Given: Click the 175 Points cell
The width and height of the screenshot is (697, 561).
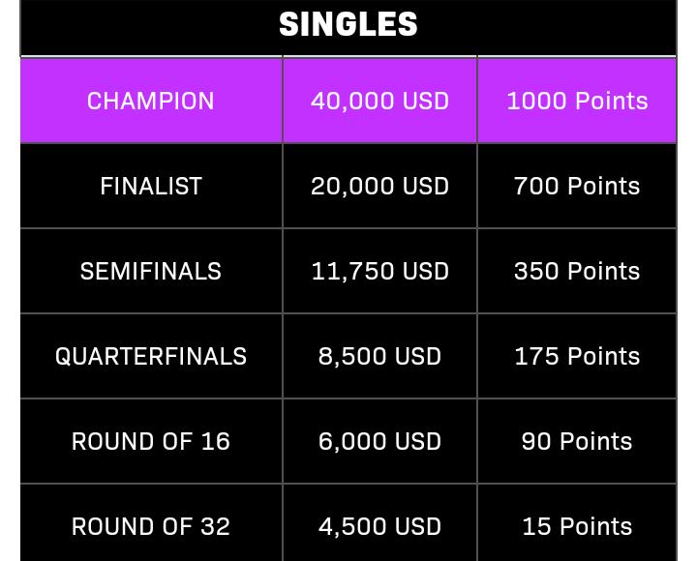Looking at the screenshot, I should 577,356.
